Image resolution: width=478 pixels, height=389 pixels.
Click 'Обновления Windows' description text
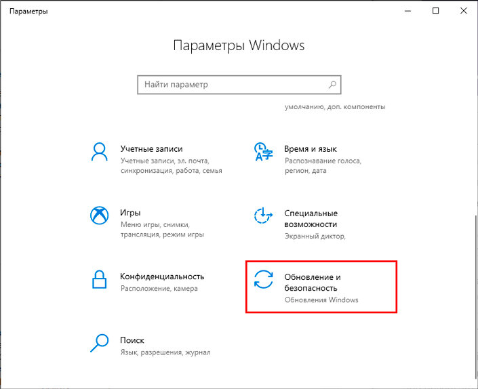tap(321, 300)
